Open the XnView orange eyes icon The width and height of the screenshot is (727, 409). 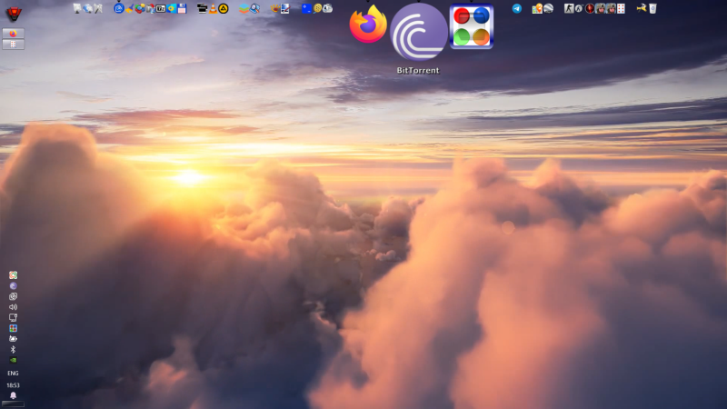click(275, 8)
